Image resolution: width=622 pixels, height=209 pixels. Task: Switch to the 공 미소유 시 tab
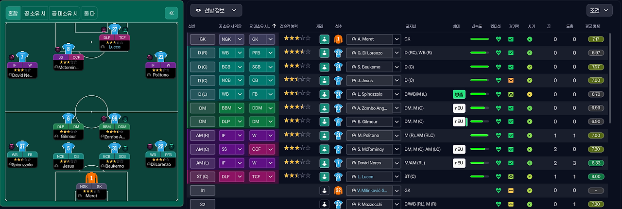click(65, 14)
